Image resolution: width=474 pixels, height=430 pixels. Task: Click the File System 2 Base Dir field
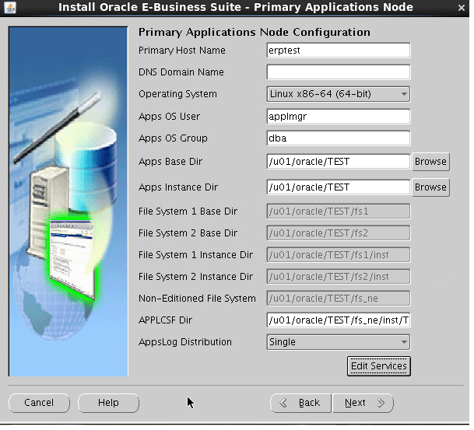tap(339, 233)
